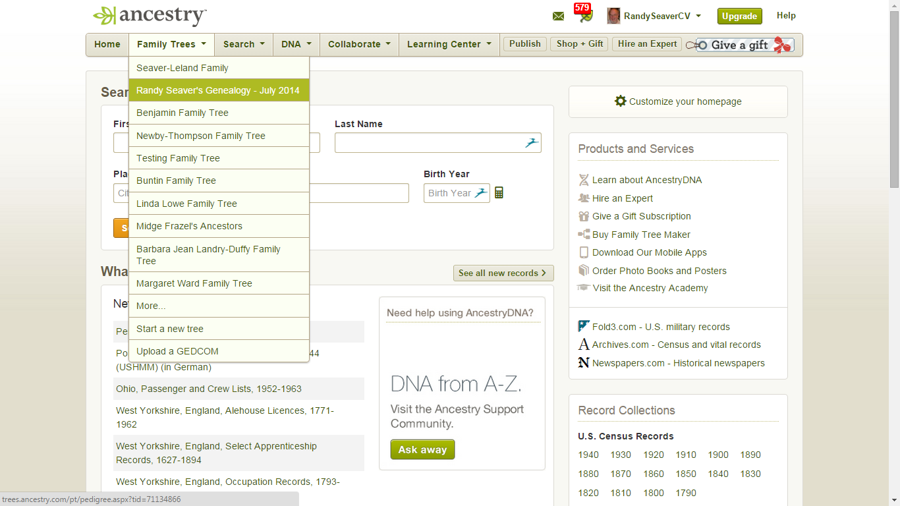Image resolution: width=900 pixels, height=506 pixels.
Task: Click the Archives.com letter A icon
Action: pyautogui.click(x=582, y=344)
